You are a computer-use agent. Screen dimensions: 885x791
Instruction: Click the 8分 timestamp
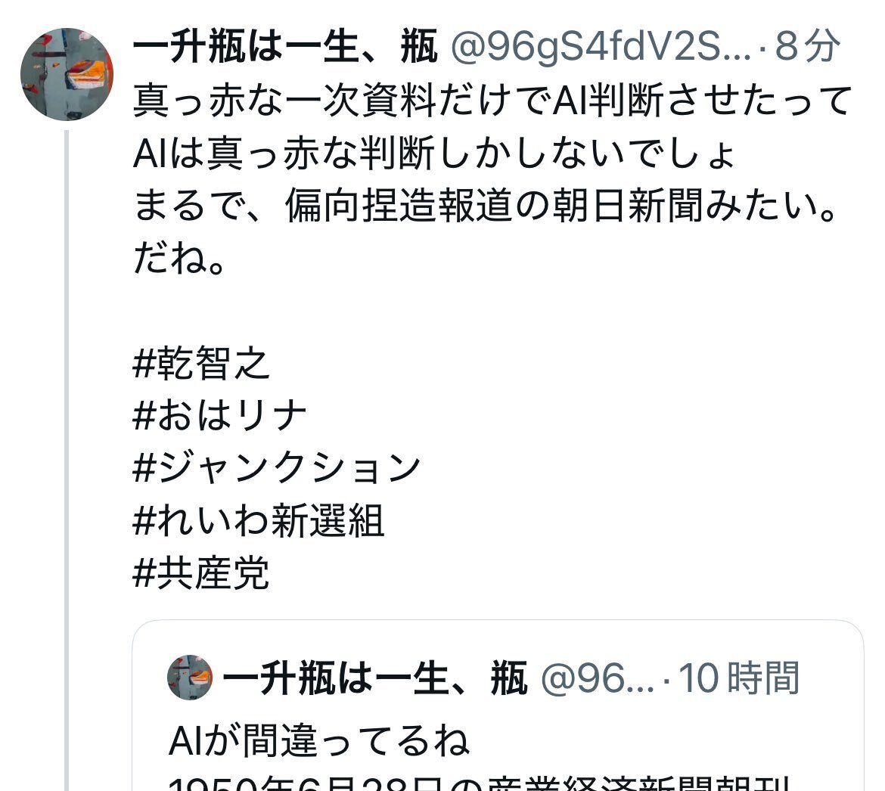point(808,45)
